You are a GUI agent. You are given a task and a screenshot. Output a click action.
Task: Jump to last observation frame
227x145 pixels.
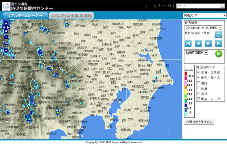click(x=218, y=43)
